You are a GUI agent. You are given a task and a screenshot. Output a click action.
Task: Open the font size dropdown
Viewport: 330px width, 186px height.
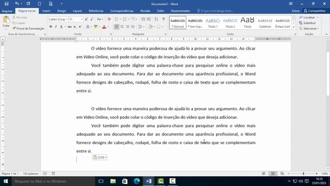[x=81, y=19]
